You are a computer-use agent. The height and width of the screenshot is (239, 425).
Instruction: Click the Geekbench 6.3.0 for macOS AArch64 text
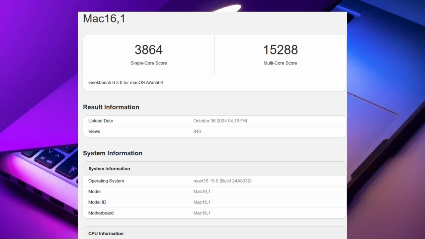[126, 82]
